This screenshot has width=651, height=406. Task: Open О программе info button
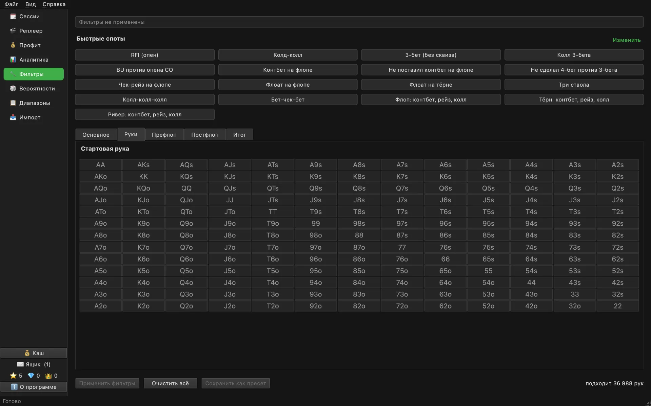pos(34,387)
